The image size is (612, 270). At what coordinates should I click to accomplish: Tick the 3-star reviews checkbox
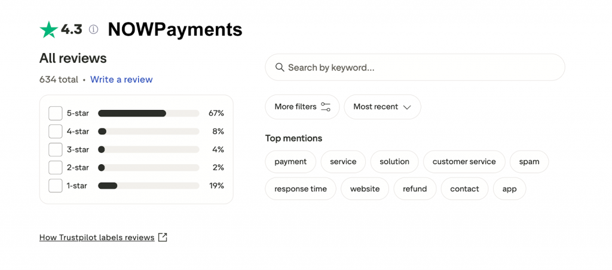click(x=56, y=149)
